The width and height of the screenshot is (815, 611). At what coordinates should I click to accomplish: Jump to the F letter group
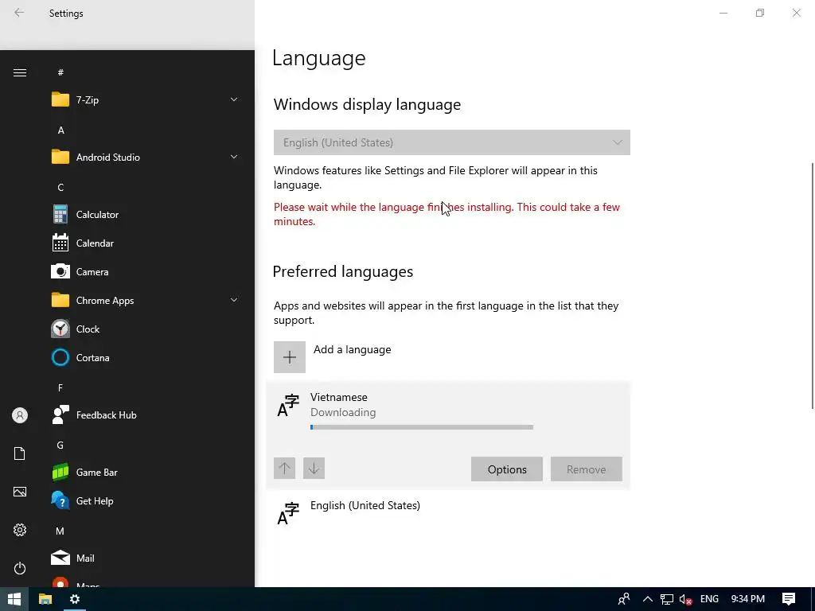click(60, 388)
